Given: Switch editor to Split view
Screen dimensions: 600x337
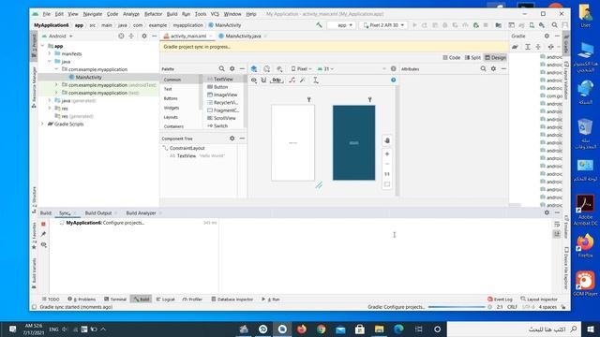Looking at the screenshot, I should pos(472,58).
